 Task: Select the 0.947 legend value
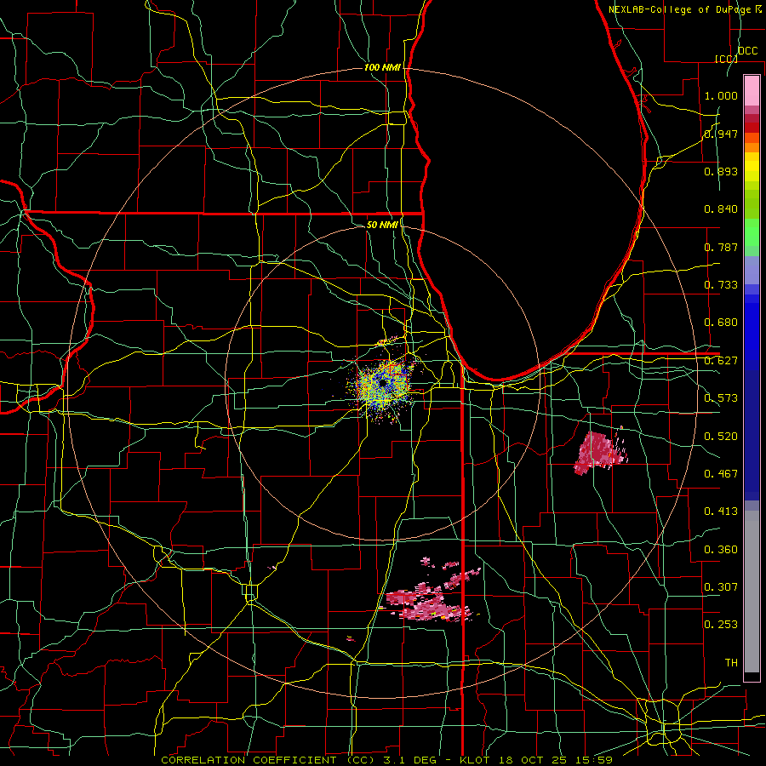point(721,134)
